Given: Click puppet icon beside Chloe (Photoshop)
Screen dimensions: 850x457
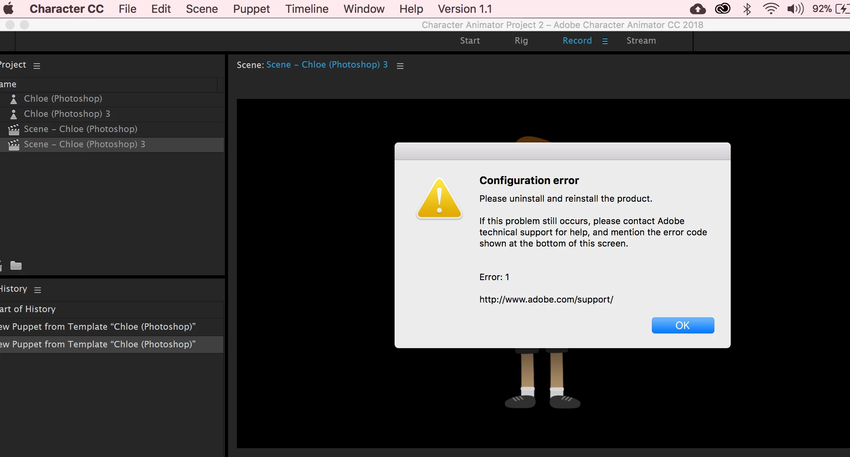Looking at the screenshot, I should coord(14,99).
